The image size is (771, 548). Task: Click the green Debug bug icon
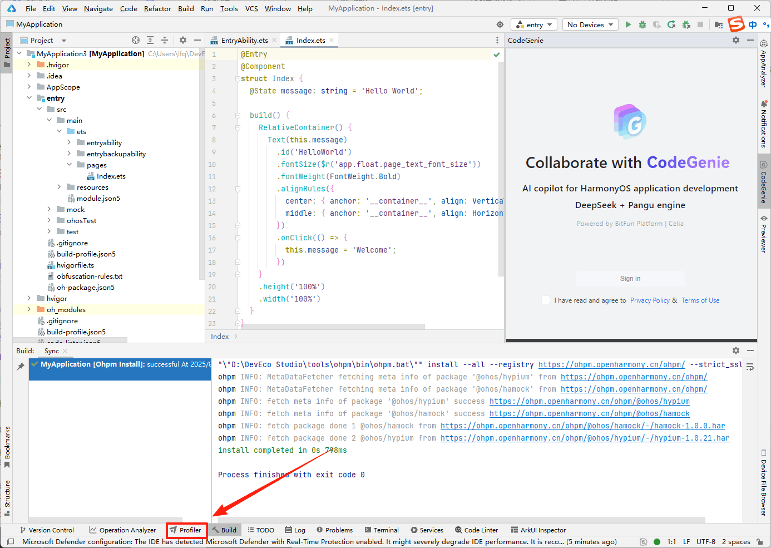tap(642, 24)
